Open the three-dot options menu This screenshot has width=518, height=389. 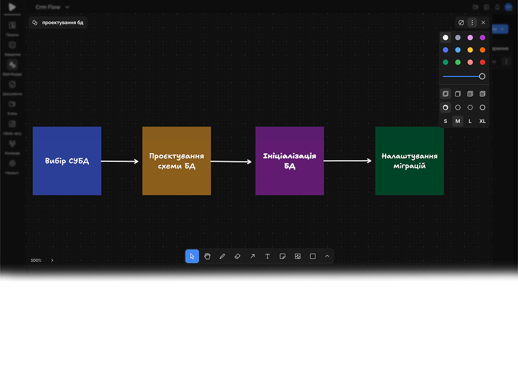(472, 22)
